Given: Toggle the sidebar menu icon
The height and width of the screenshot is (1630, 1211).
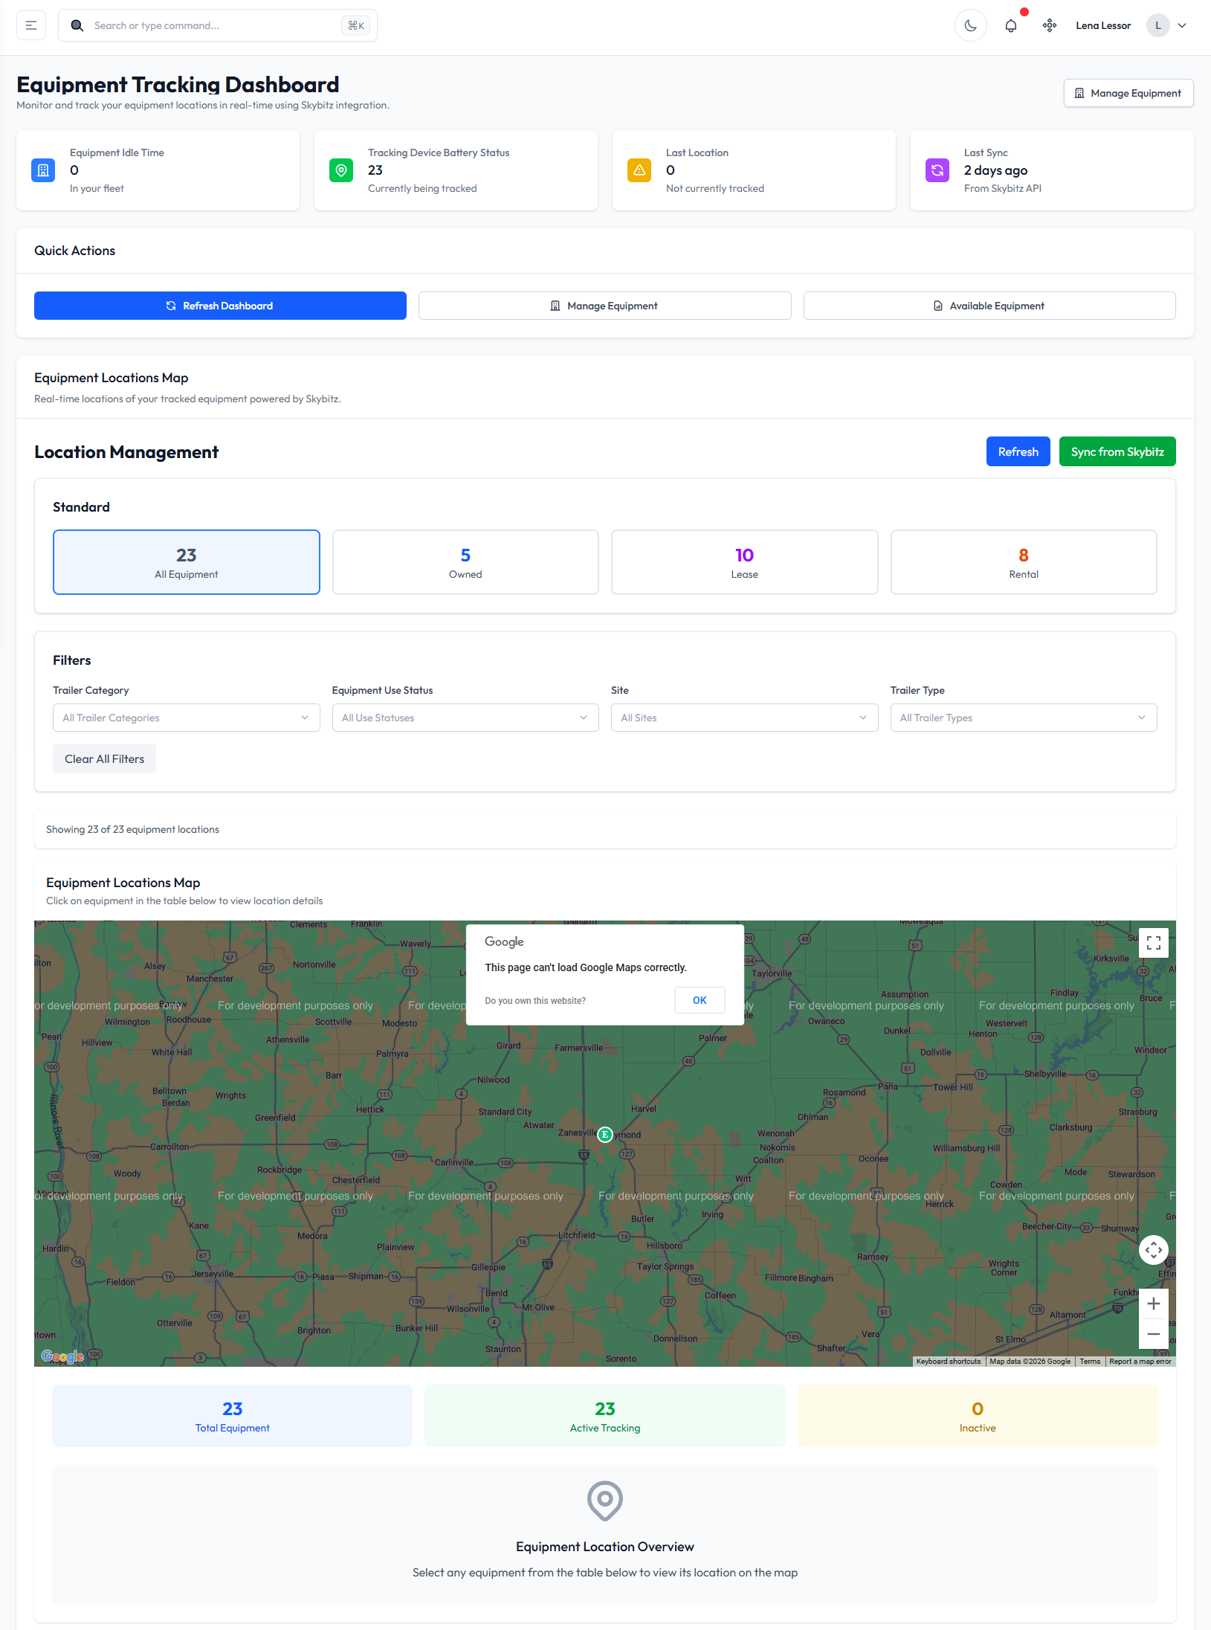Looking at the screenshot, I should coord(31,25).
